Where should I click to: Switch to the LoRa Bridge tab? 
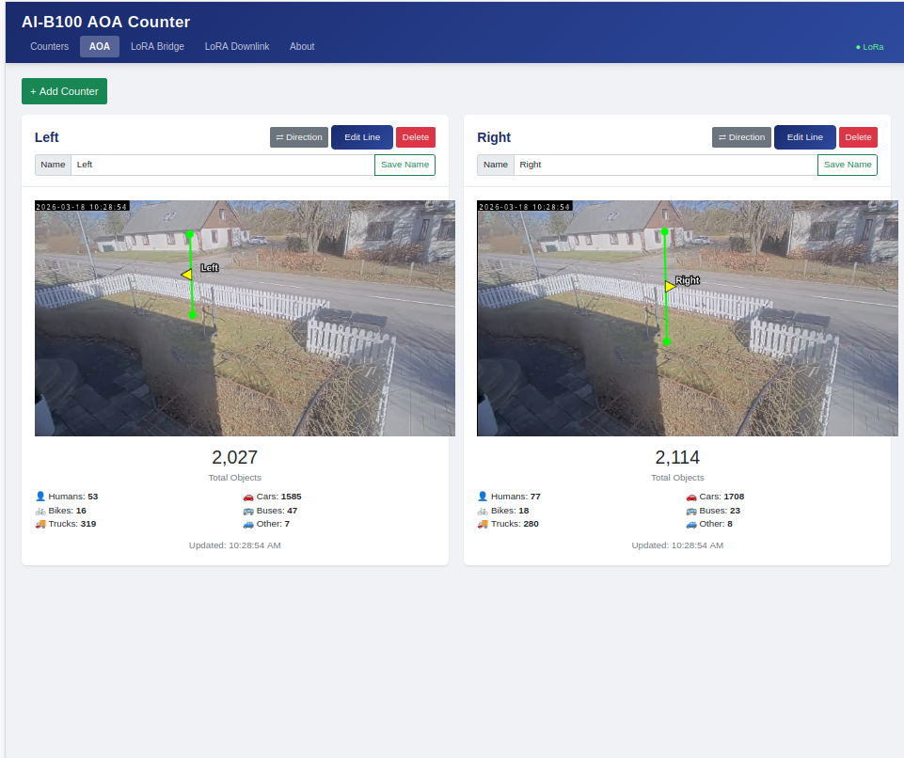[157, 46]
